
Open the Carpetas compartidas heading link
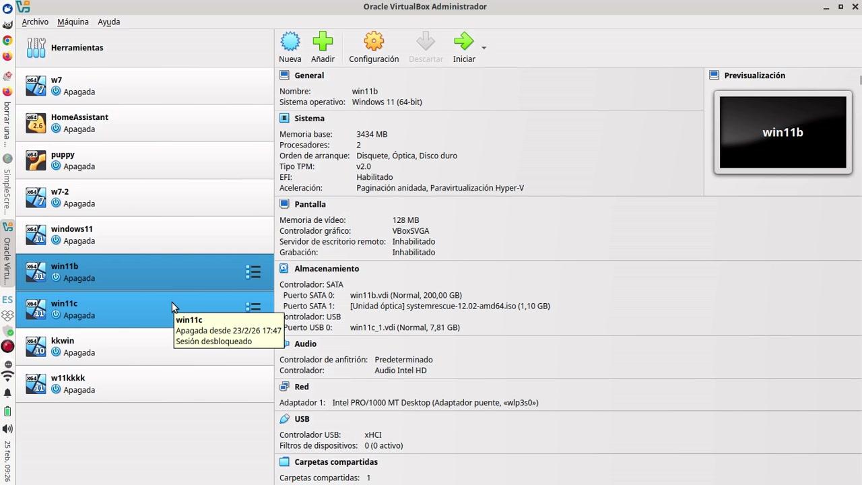(336, 462)
